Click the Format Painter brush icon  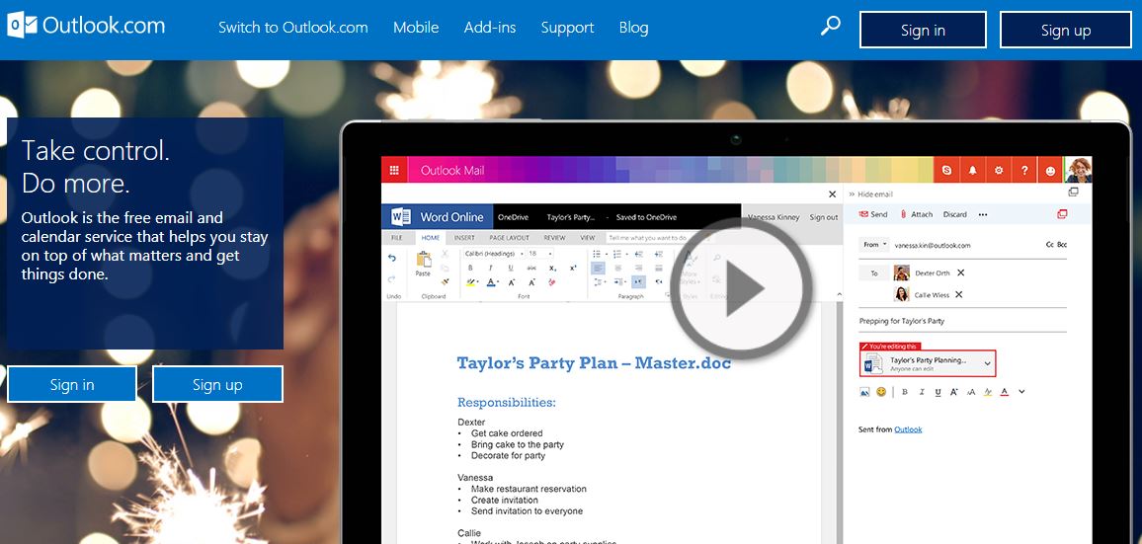[x=445, y=281]
